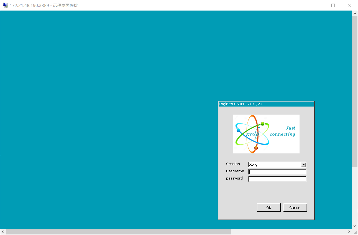
Task: Focus the password input field
Action: [x=277, y=179]
